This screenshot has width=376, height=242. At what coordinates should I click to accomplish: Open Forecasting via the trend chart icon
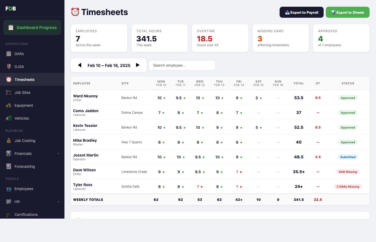click(x=9, y=166)
